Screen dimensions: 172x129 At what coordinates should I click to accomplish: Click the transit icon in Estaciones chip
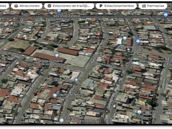pyautogui.click(x=49, y=6)
